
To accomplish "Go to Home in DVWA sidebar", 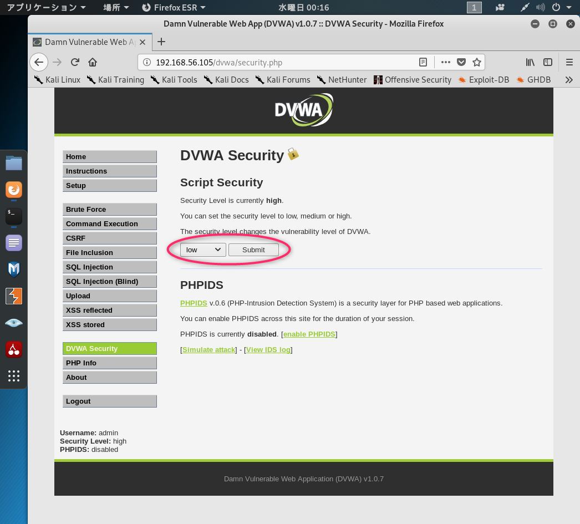I will (109, 156).
